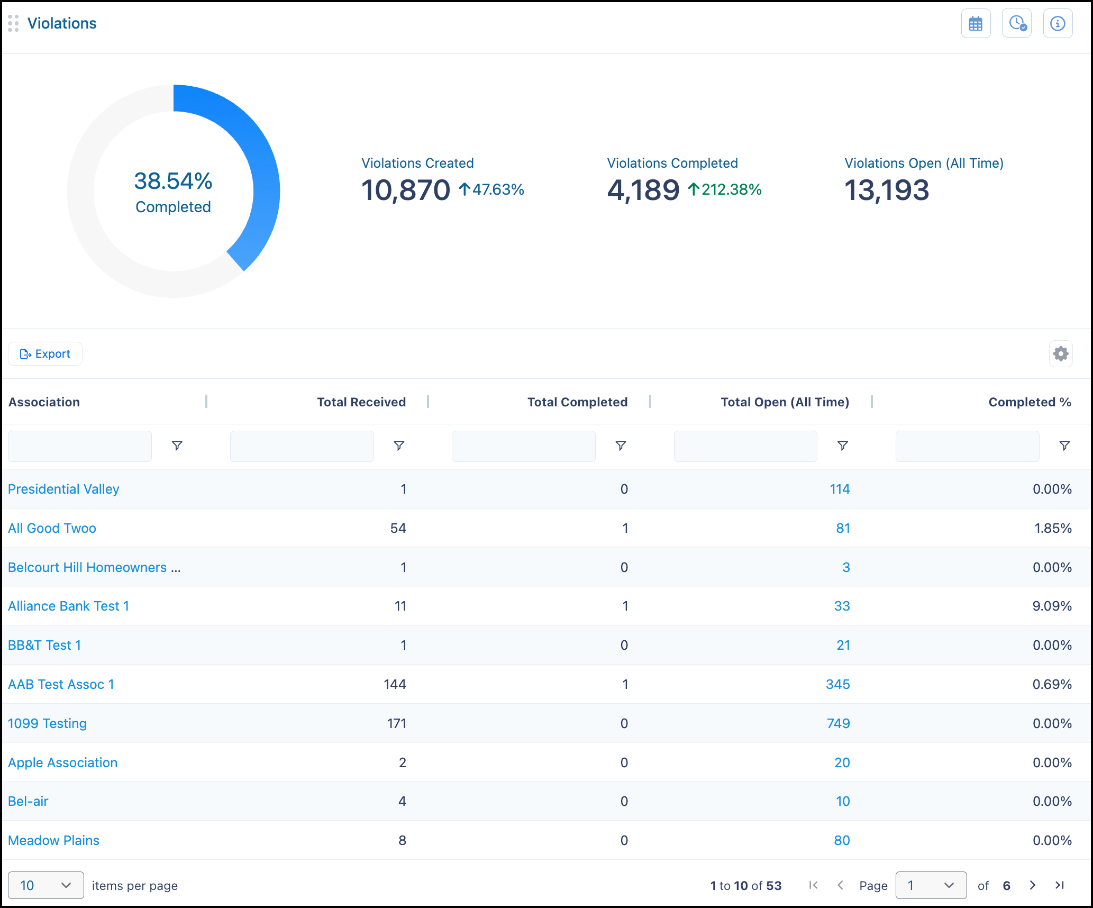Open the calendar date picker icon
The width and height of the screenshot is (1093, 908).
pos(976,24)
